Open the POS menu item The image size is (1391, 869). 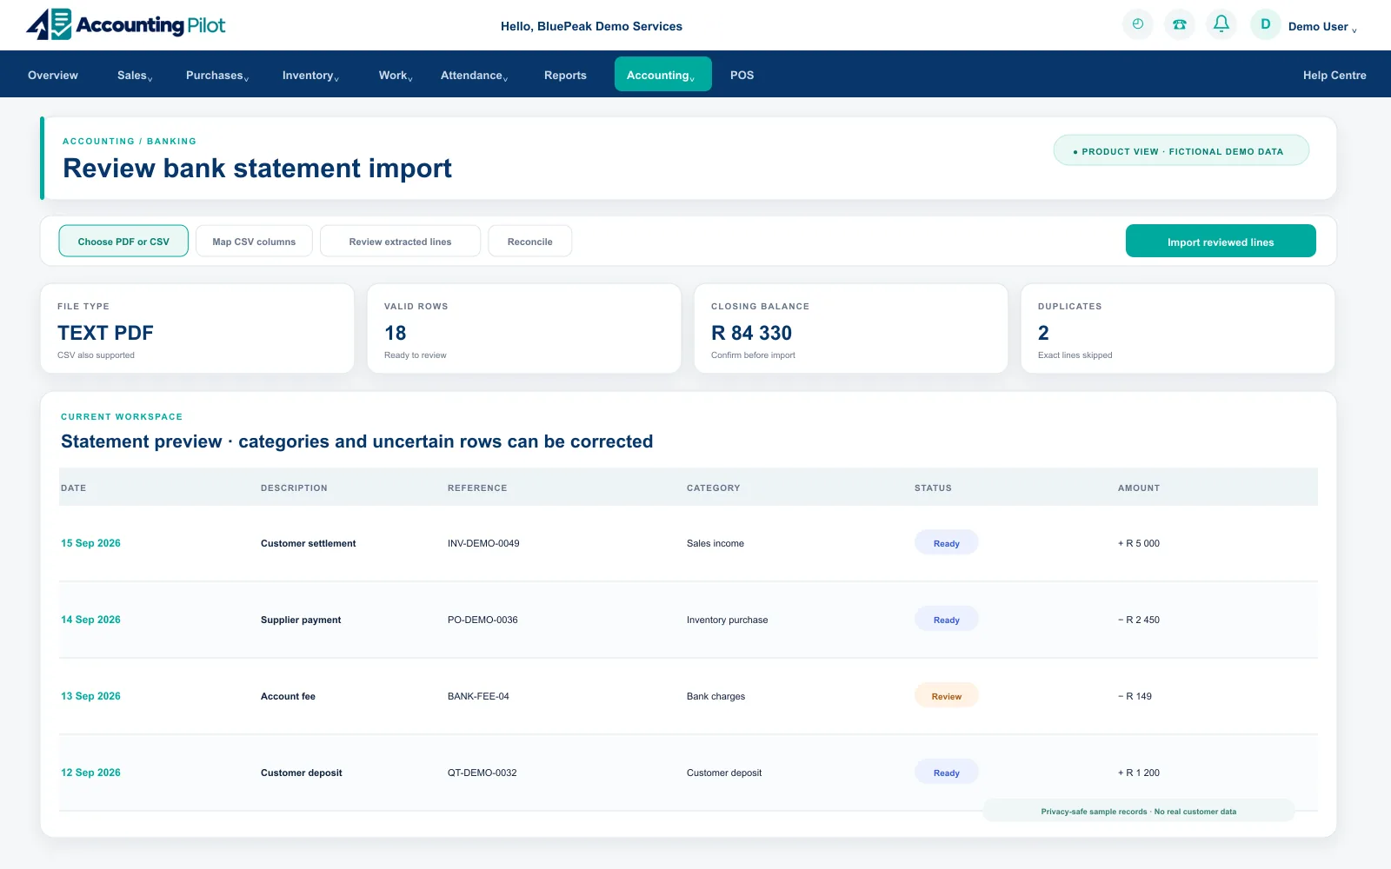[742, 76]
